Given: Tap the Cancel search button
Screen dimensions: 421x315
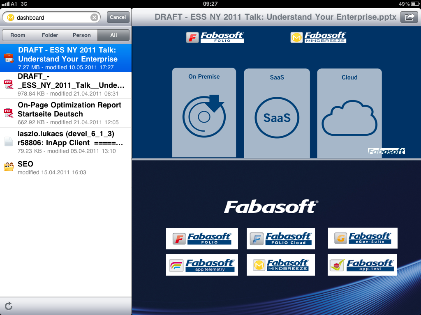Looking at the screenshot, I should (118, 17).
